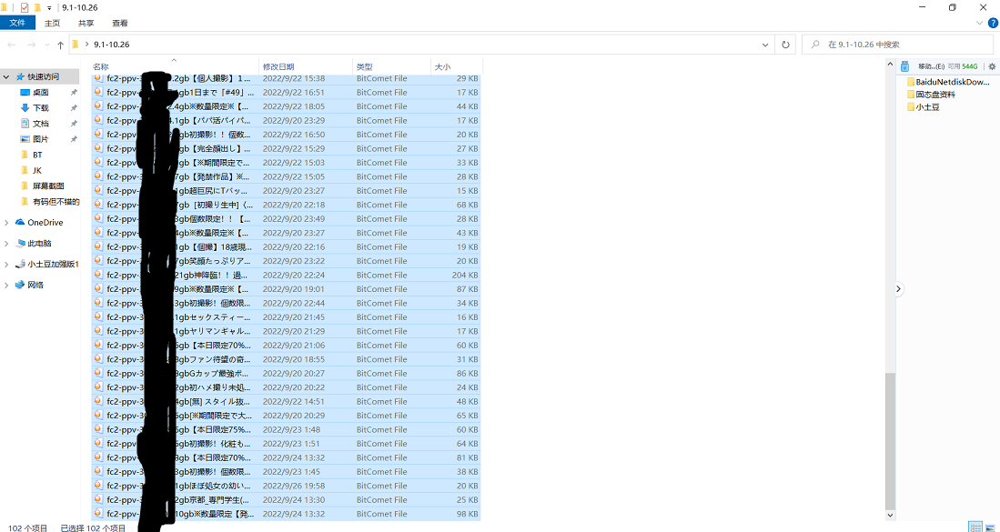The width and height of the screenshot is (1000, 532).
Task: Switch to the 查看 ribbon tab
Action: pos(120,23)
